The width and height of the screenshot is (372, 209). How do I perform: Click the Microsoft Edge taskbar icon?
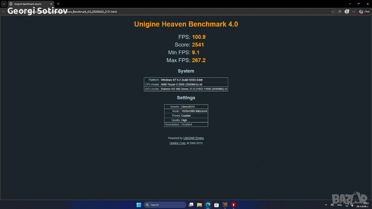pyautogui.click(x=208, y=205)
